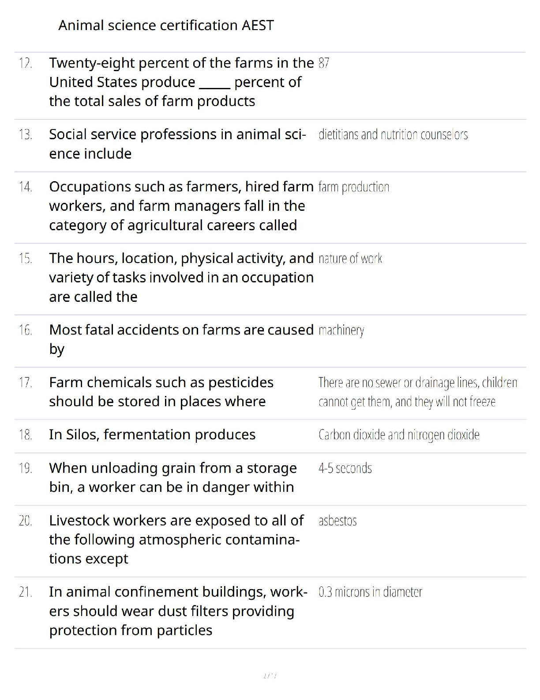Click the livestock workers contamination question
The image size is (540, 700).
click(176, 539)
